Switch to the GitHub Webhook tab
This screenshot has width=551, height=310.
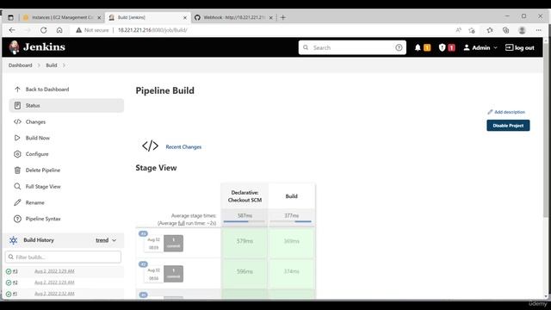pos(233,17)
